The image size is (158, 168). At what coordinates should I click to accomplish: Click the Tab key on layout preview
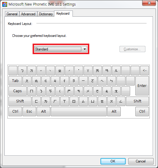click(x=15, y=81)
